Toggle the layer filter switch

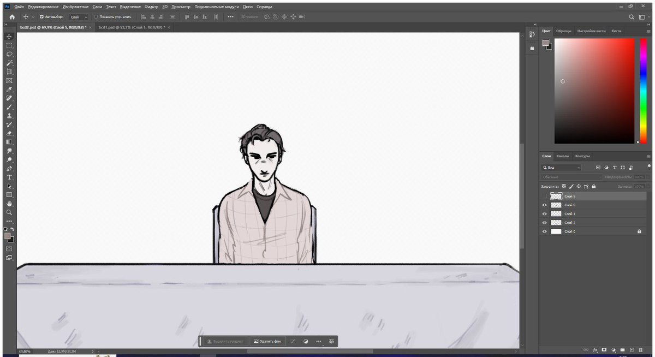click(x=648, y=166)
